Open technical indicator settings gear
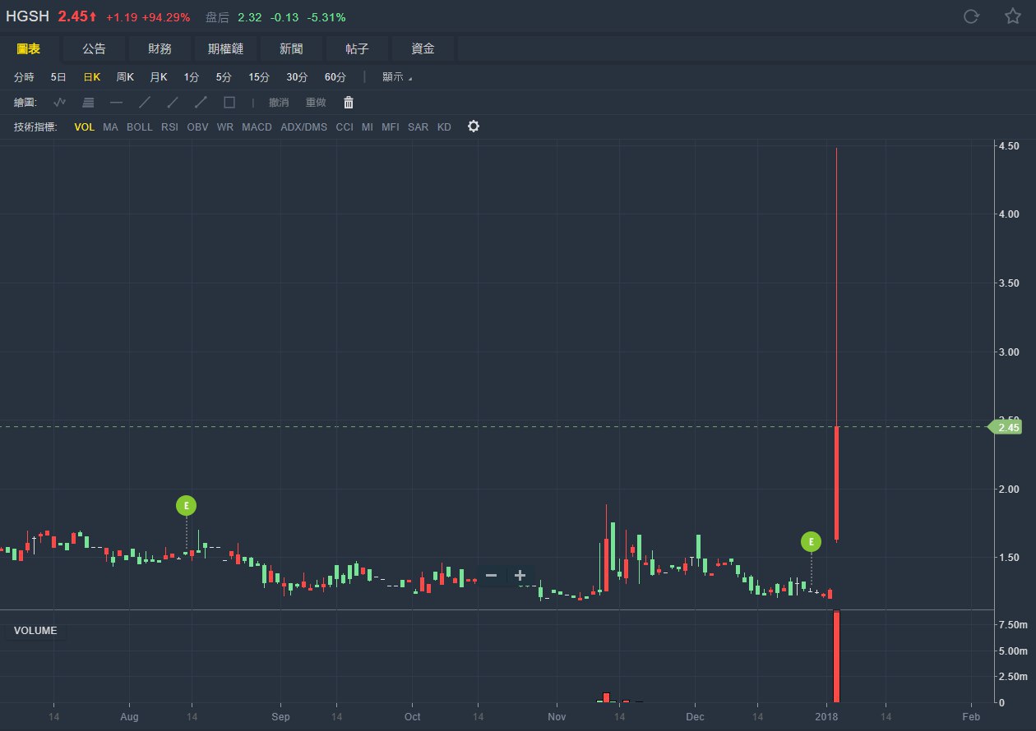1036x731 pixels. point(473,126)
